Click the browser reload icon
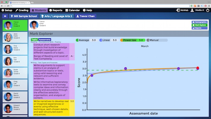The image size is (211, 119). [x=8, y=6]
